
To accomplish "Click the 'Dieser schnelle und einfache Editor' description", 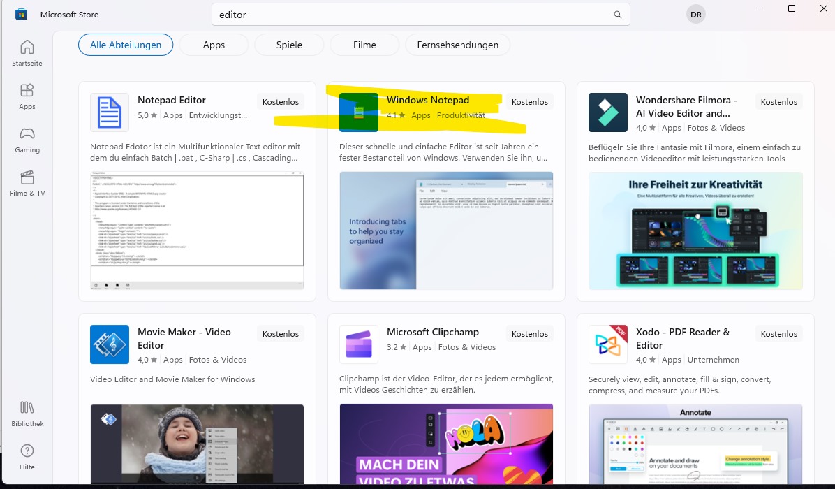I will (443, 152).
